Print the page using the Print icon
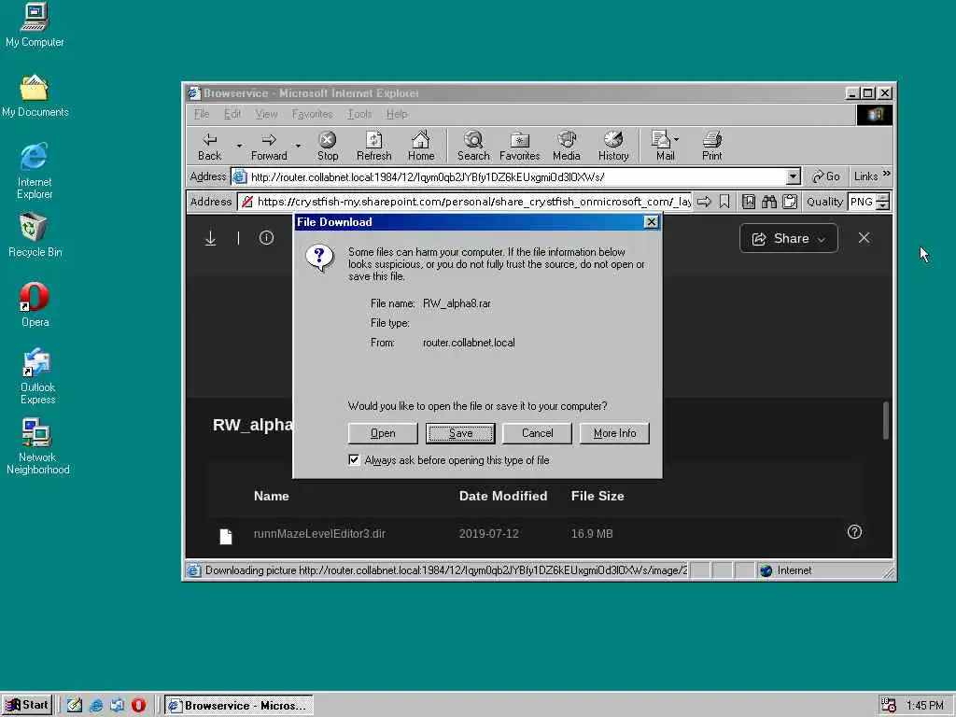 pyautogui.click(x=711, y=147)
